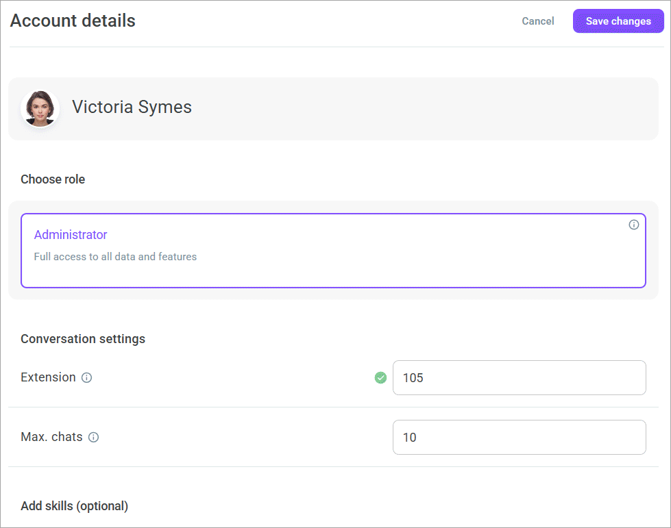Click Full access to all data text
Image resolution: width=671 pixels, height=528 pixels.
tap(116, 257)
